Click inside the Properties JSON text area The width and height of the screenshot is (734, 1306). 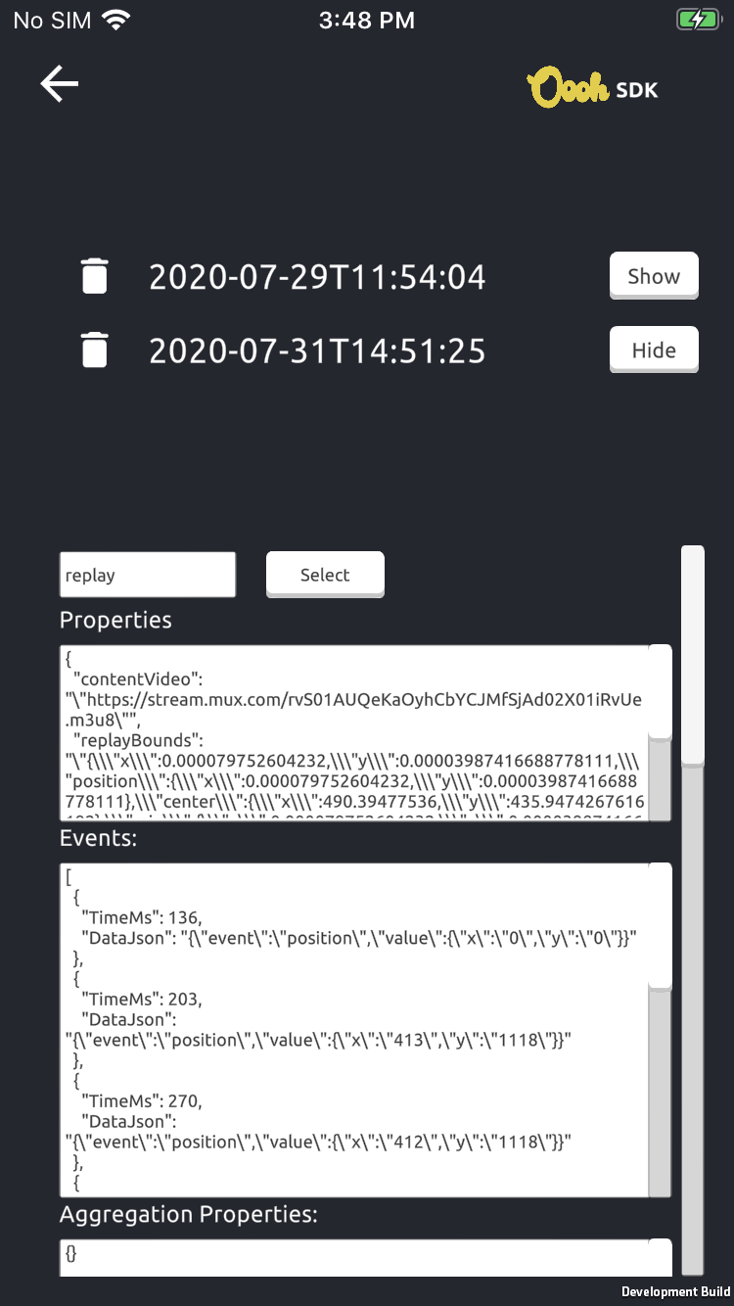point(354,732)
